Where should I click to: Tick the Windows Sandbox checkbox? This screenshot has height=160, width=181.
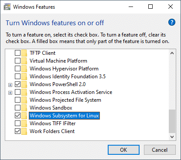(x=17, y=108)
